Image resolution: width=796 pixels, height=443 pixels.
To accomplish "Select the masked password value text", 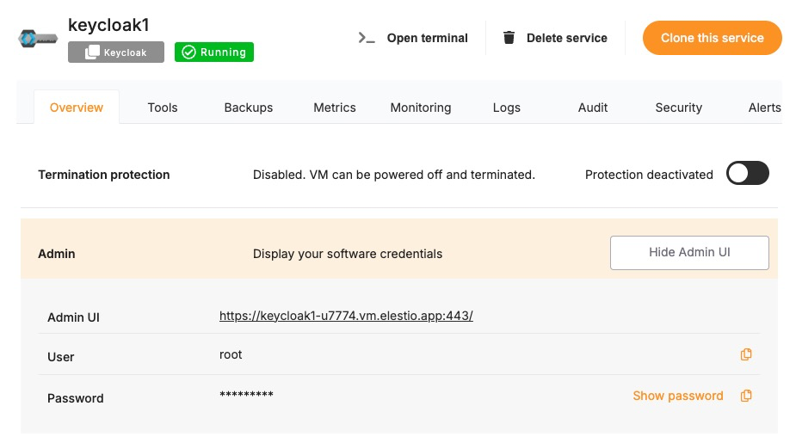I will [246, 395].
